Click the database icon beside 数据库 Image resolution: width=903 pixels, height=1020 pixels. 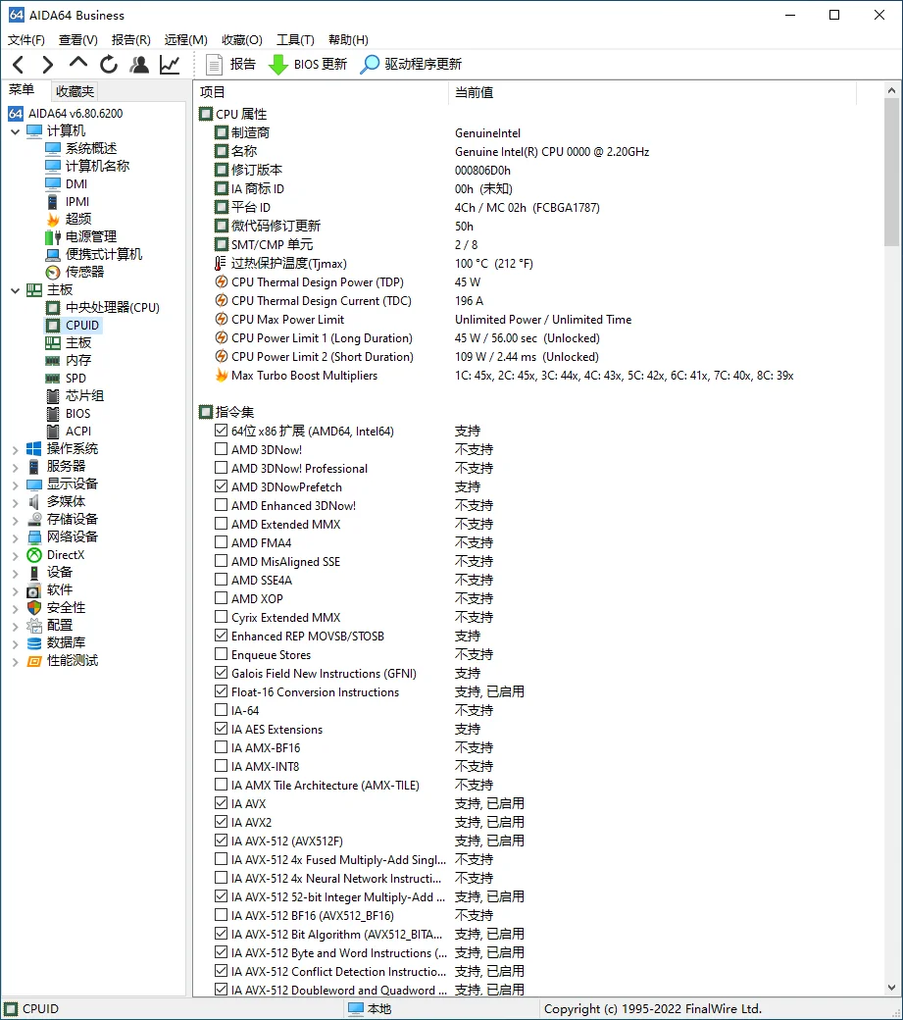pyautogui.click(x=33, y=643)
